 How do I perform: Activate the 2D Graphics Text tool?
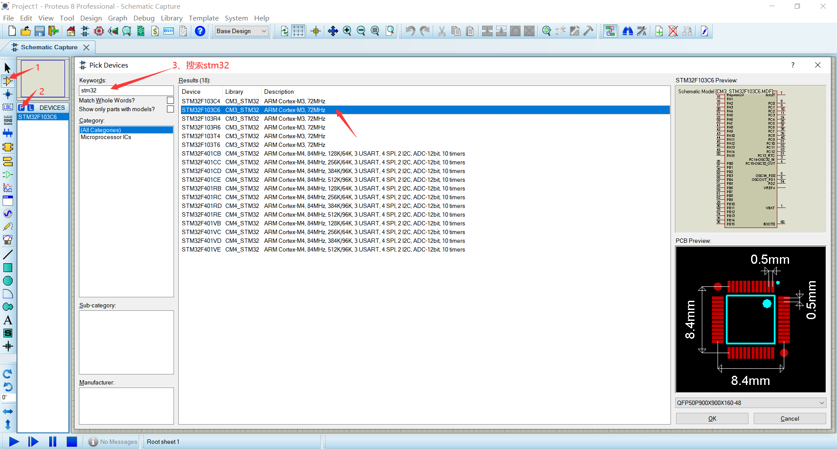tap(8, 320)
